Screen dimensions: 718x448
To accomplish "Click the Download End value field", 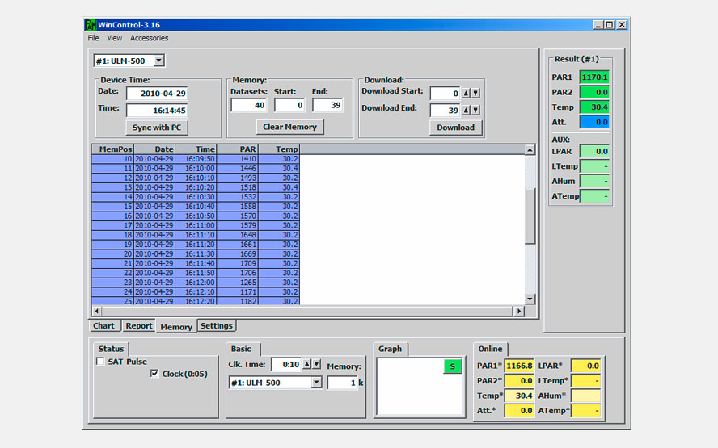I will pos(445,110).
